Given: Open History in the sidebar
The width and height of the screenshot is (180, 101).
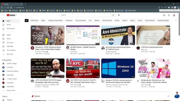Looking at the screenshot, I should (x=11, y=39).
